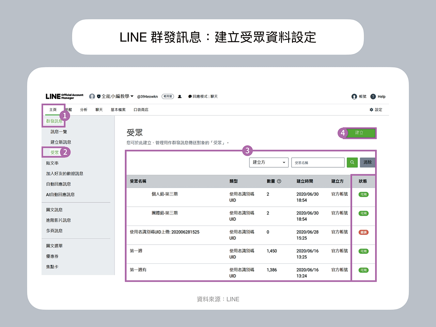Click the 1,386 quantity cell
Image resolution: width=436 pixels, height=327 pixels.
point(272,270)
